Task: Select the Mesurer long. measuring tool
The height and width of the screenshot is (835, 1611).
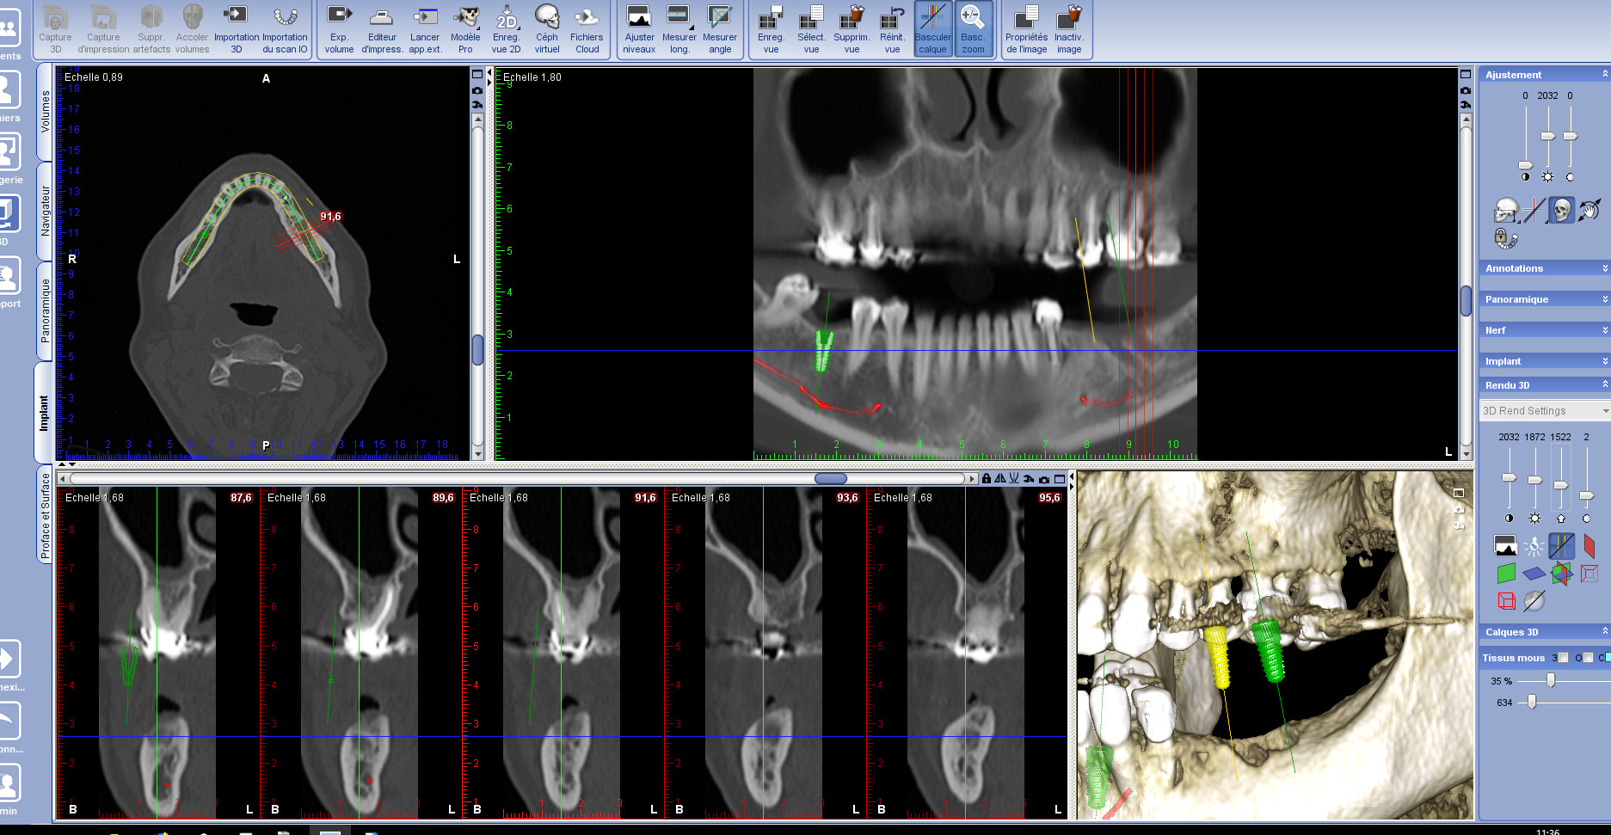Action: pyautogui.click(x=679, y=29)
